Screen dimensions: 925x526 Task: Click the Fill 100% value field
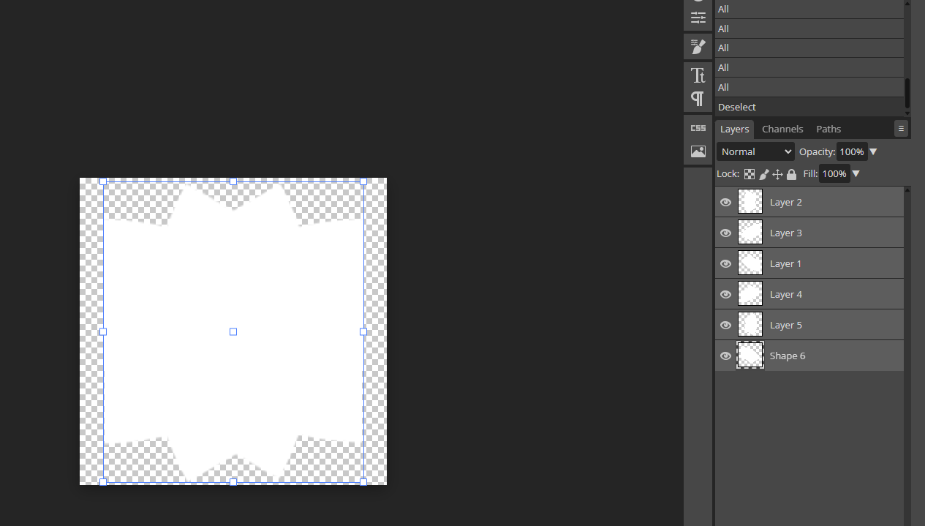[834, 173]
